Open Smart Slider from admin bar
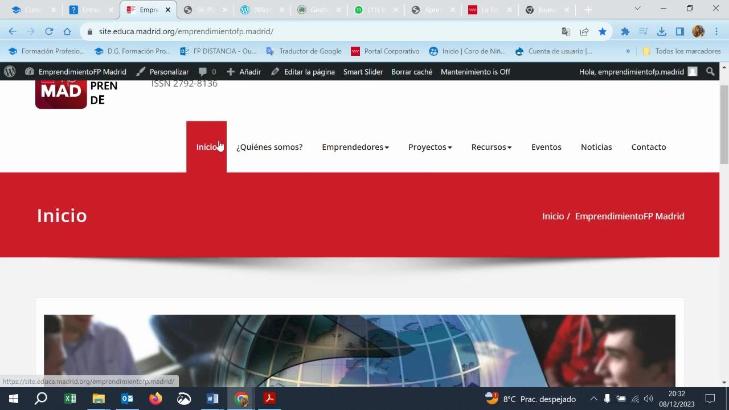The width and height of the screenshot is (729, 410). 363,72
